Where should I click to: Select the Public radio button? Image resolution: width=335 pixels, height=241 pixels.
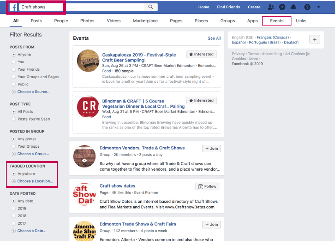[14, 85]
